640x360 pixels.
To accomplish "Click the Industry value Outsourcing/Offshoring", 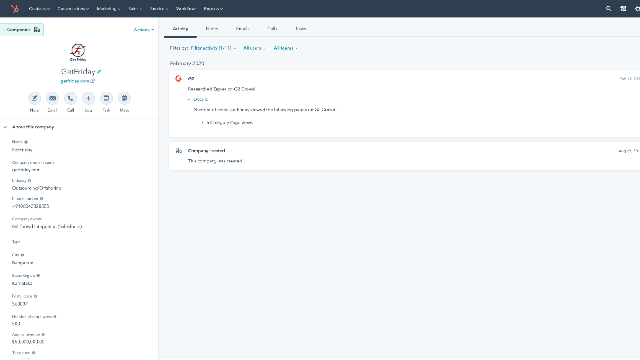I will point(37,188).
